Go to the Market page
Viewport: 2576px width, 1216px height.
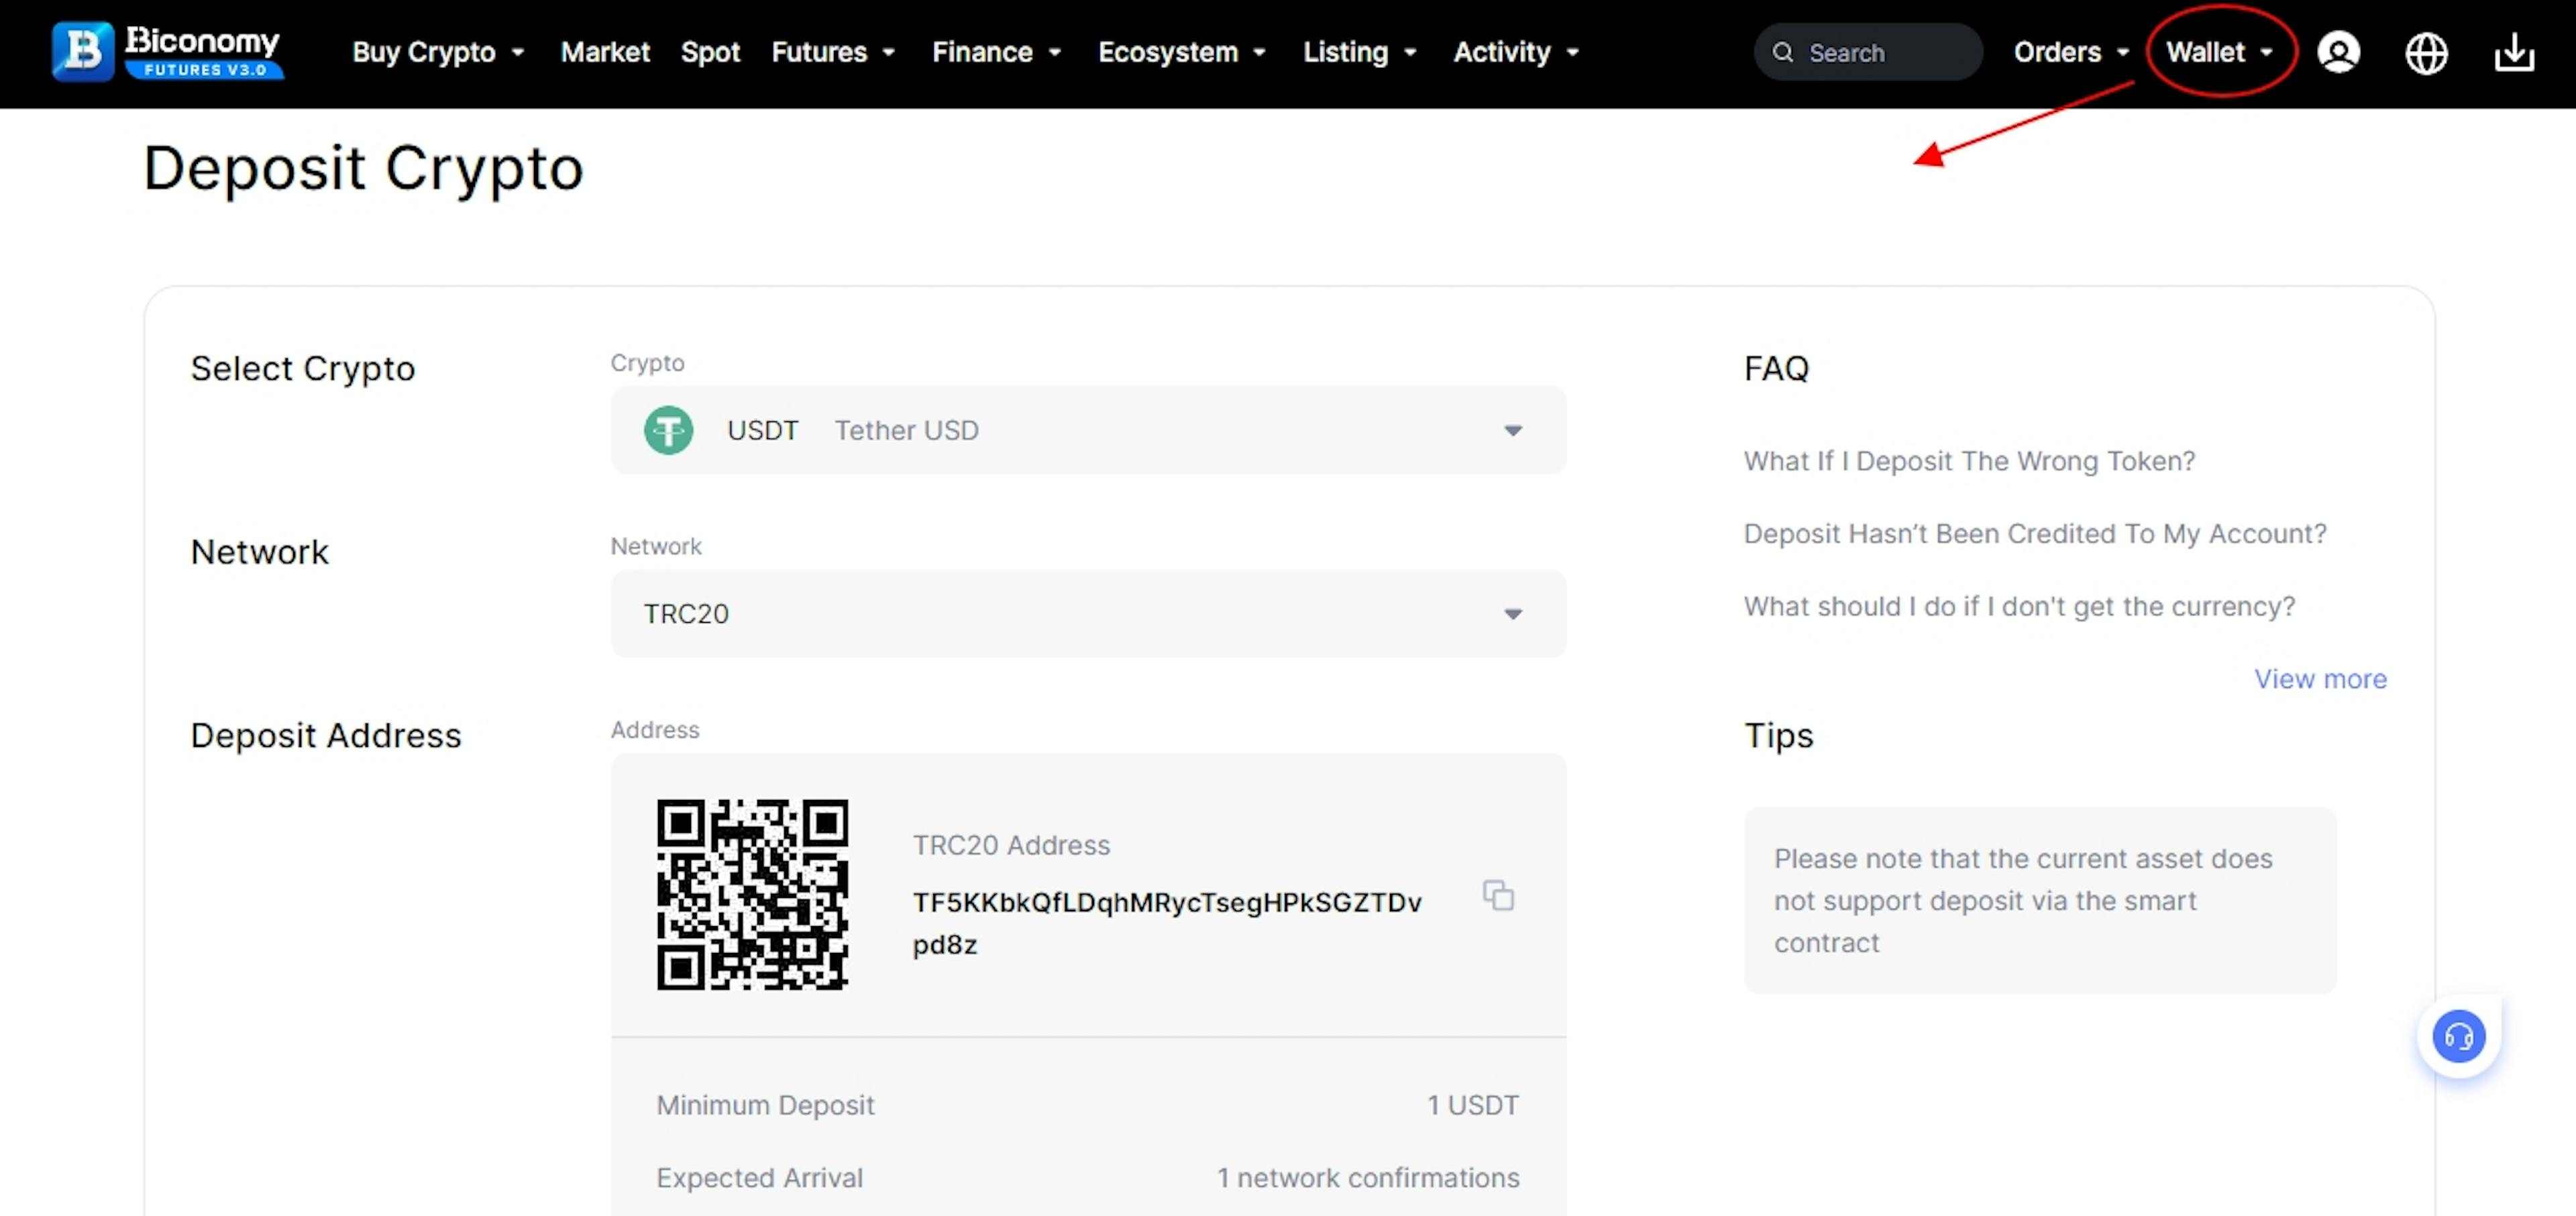point(605,52)
